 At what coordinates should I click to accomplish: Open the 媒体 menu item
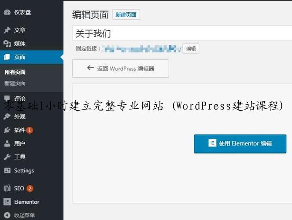pyautogui.click(x=32, y=44)
